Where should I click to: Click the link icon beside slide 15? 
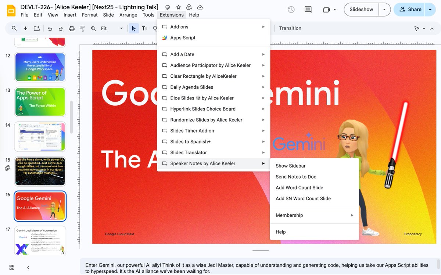pos(7,168)
